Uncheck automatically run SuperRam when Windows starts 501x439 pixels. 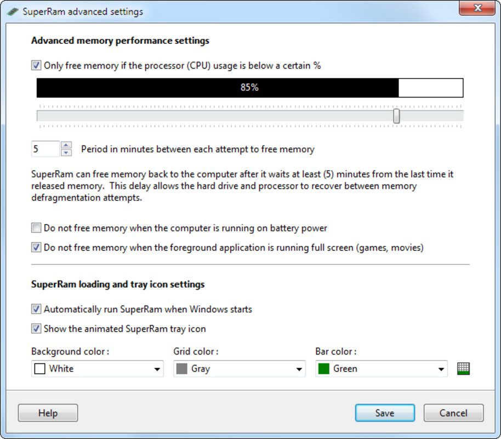pos(36,309)
